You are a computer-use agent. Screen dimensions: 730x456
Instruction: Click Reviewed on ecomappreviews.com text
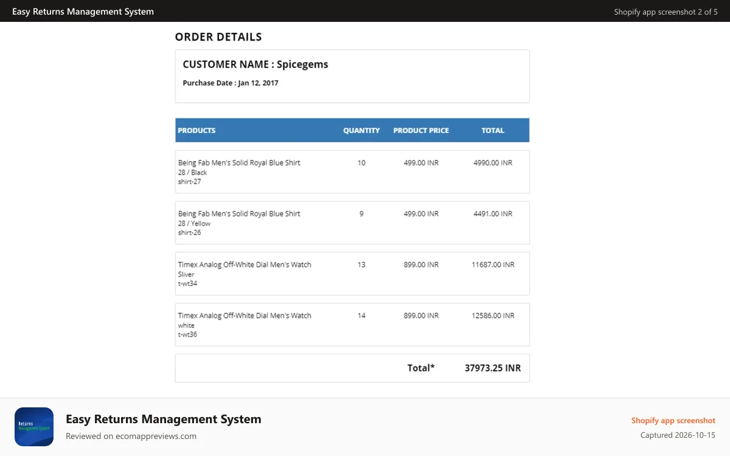131,436
